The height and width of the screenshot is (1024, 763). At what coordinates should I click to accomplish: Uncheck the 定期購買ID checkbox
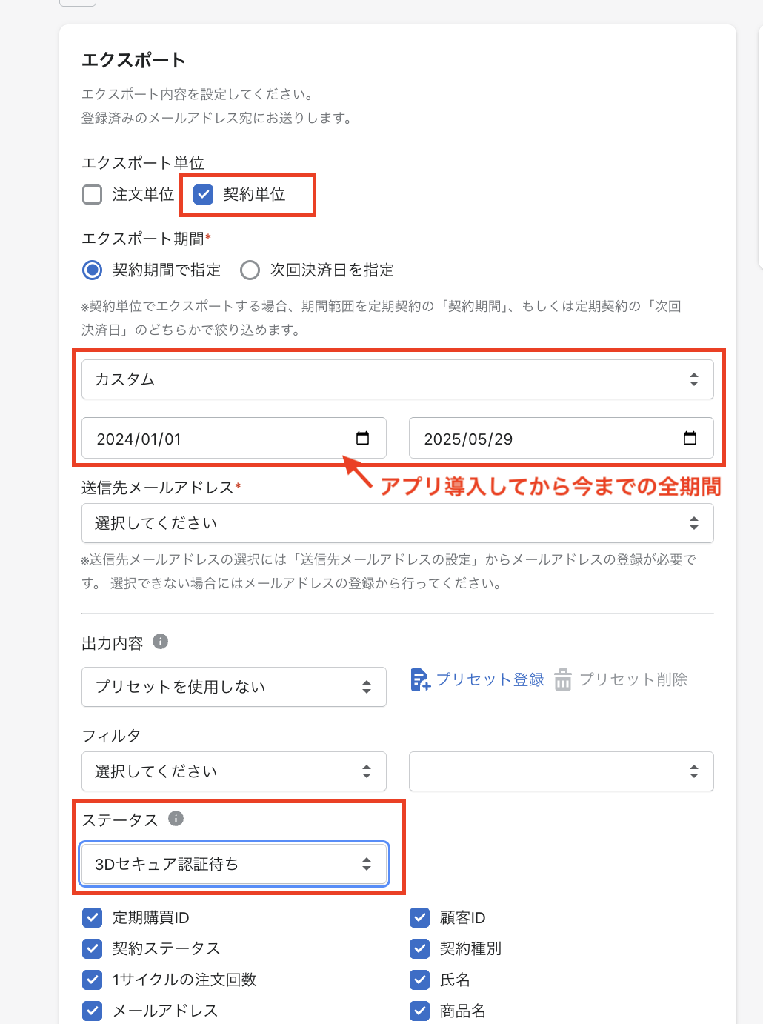pyautogui.click(x=93, y=918)
